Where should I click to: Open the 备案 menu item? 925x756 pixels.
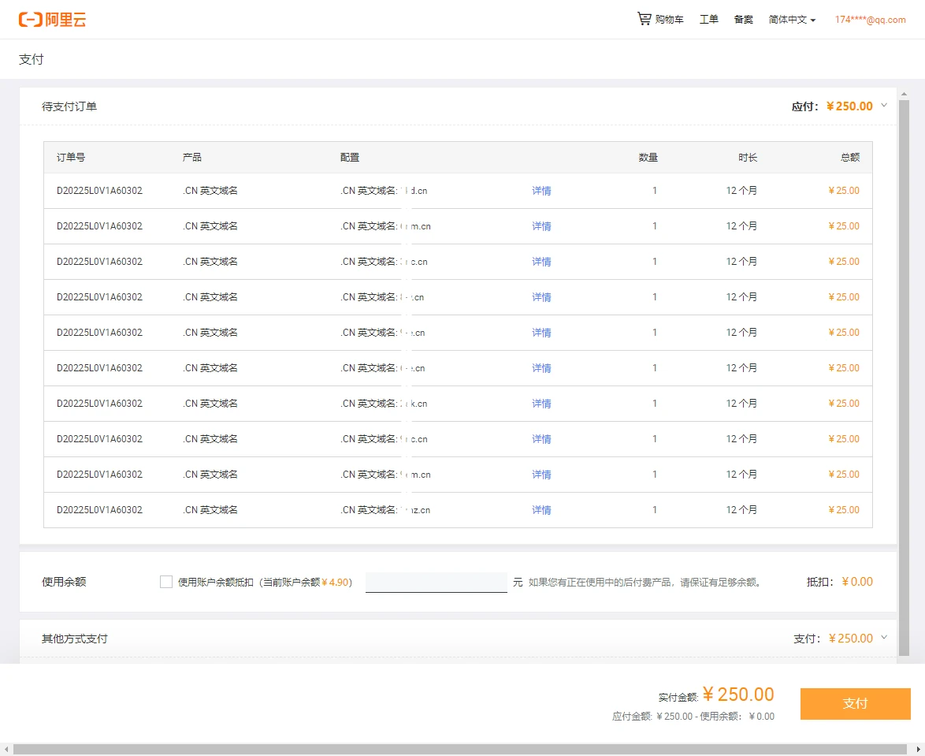743,20
